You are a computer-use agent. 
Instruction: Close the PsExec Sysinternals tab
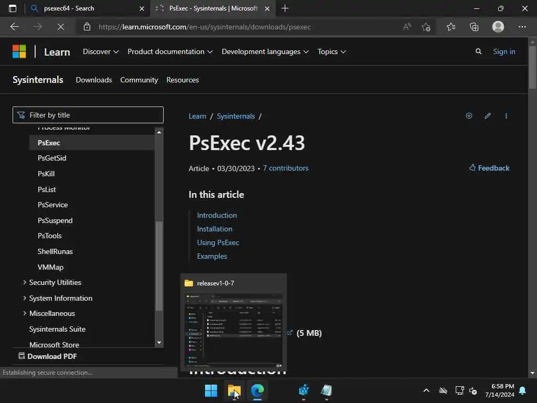pyautogui.click(x=267, y=8)
